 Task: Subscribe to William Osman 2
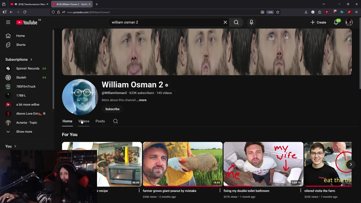pos(112,109)
